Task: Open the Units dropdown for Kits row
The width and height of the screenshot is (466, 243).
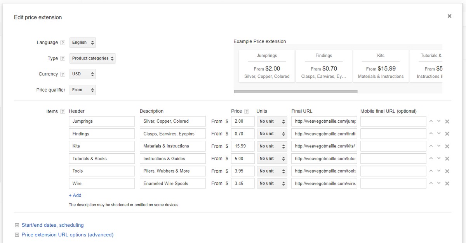Action: pos(272,146)
